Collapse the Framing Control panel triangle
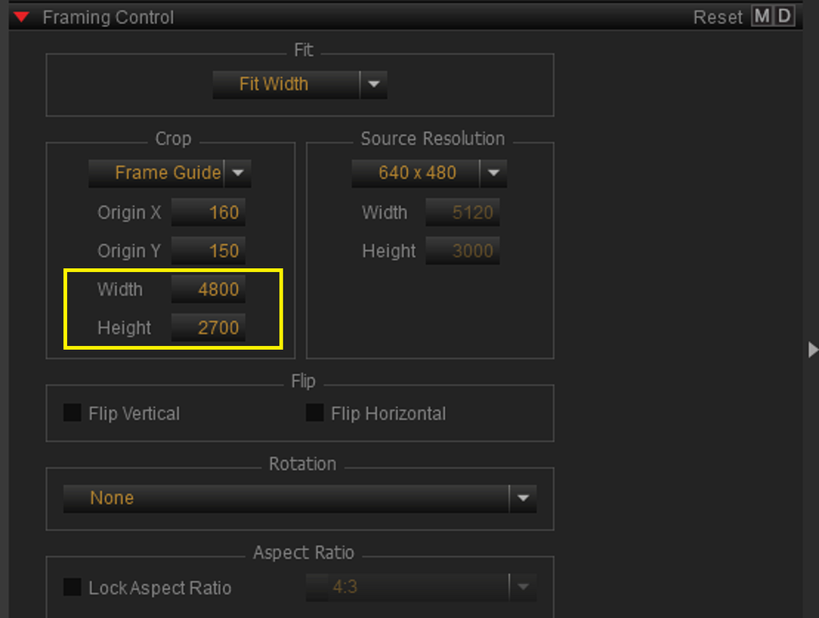 (22, 17)
